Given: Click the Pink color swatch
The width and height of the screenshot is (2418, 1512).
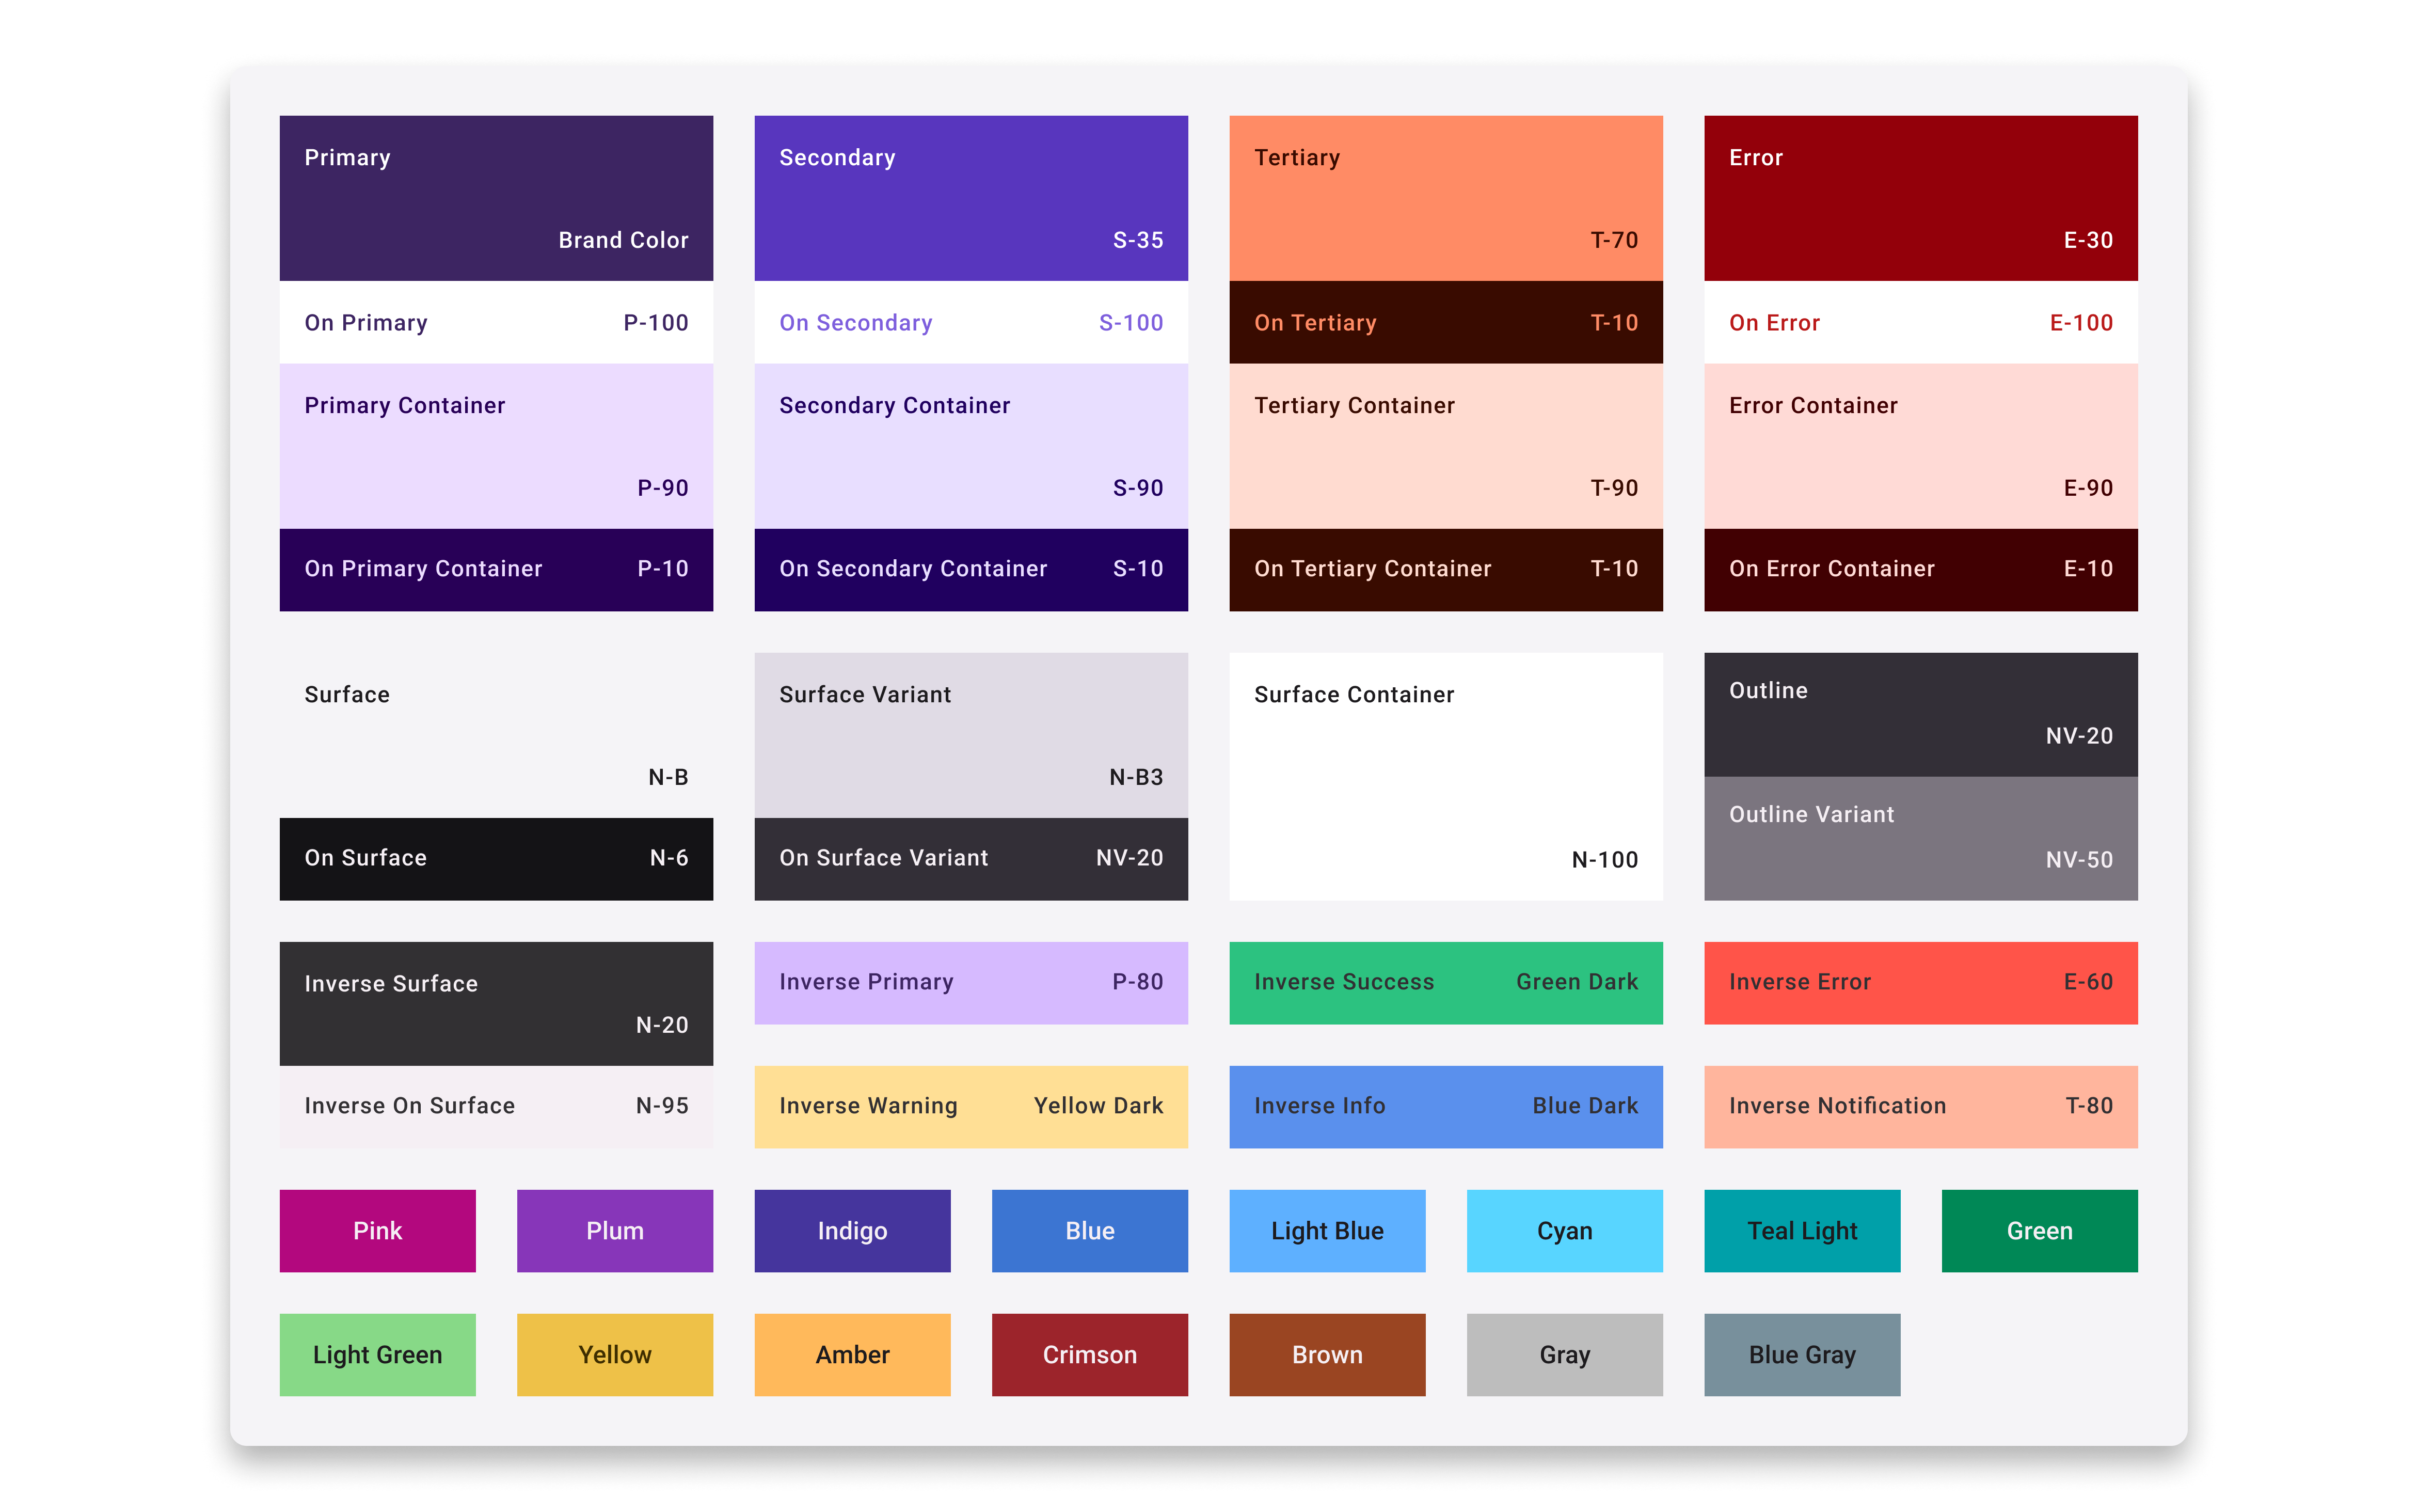Looking at the screenshot, I should point(377,1231).
